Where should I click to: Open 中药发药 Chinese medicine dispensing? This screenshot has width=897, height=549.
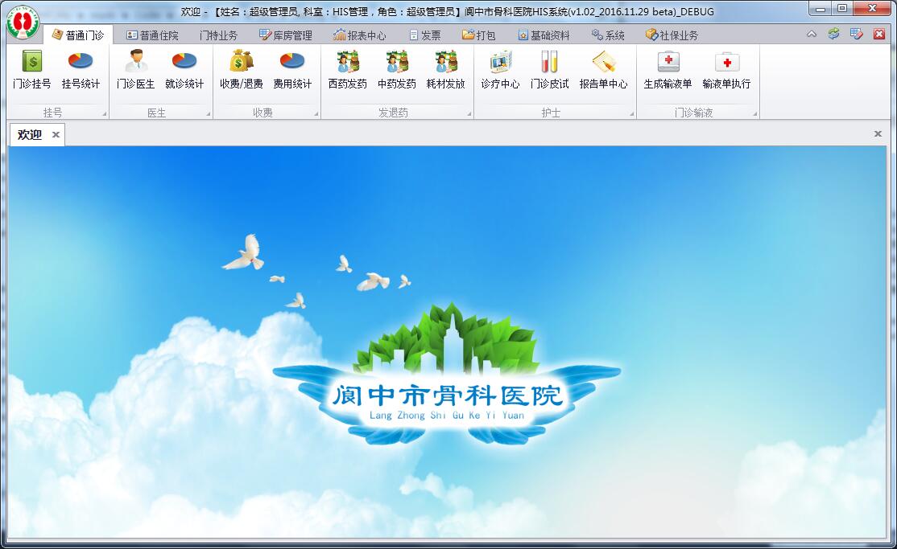[x=397, y=70]
